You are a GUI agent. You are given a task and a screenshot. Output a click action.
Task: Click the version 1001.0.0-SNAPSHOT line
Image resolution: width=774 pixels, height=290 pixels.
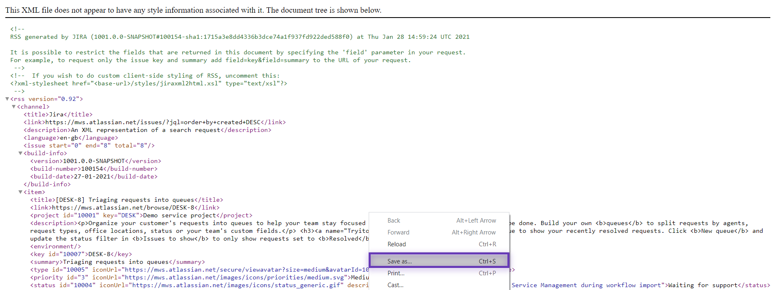pos(96,161)
